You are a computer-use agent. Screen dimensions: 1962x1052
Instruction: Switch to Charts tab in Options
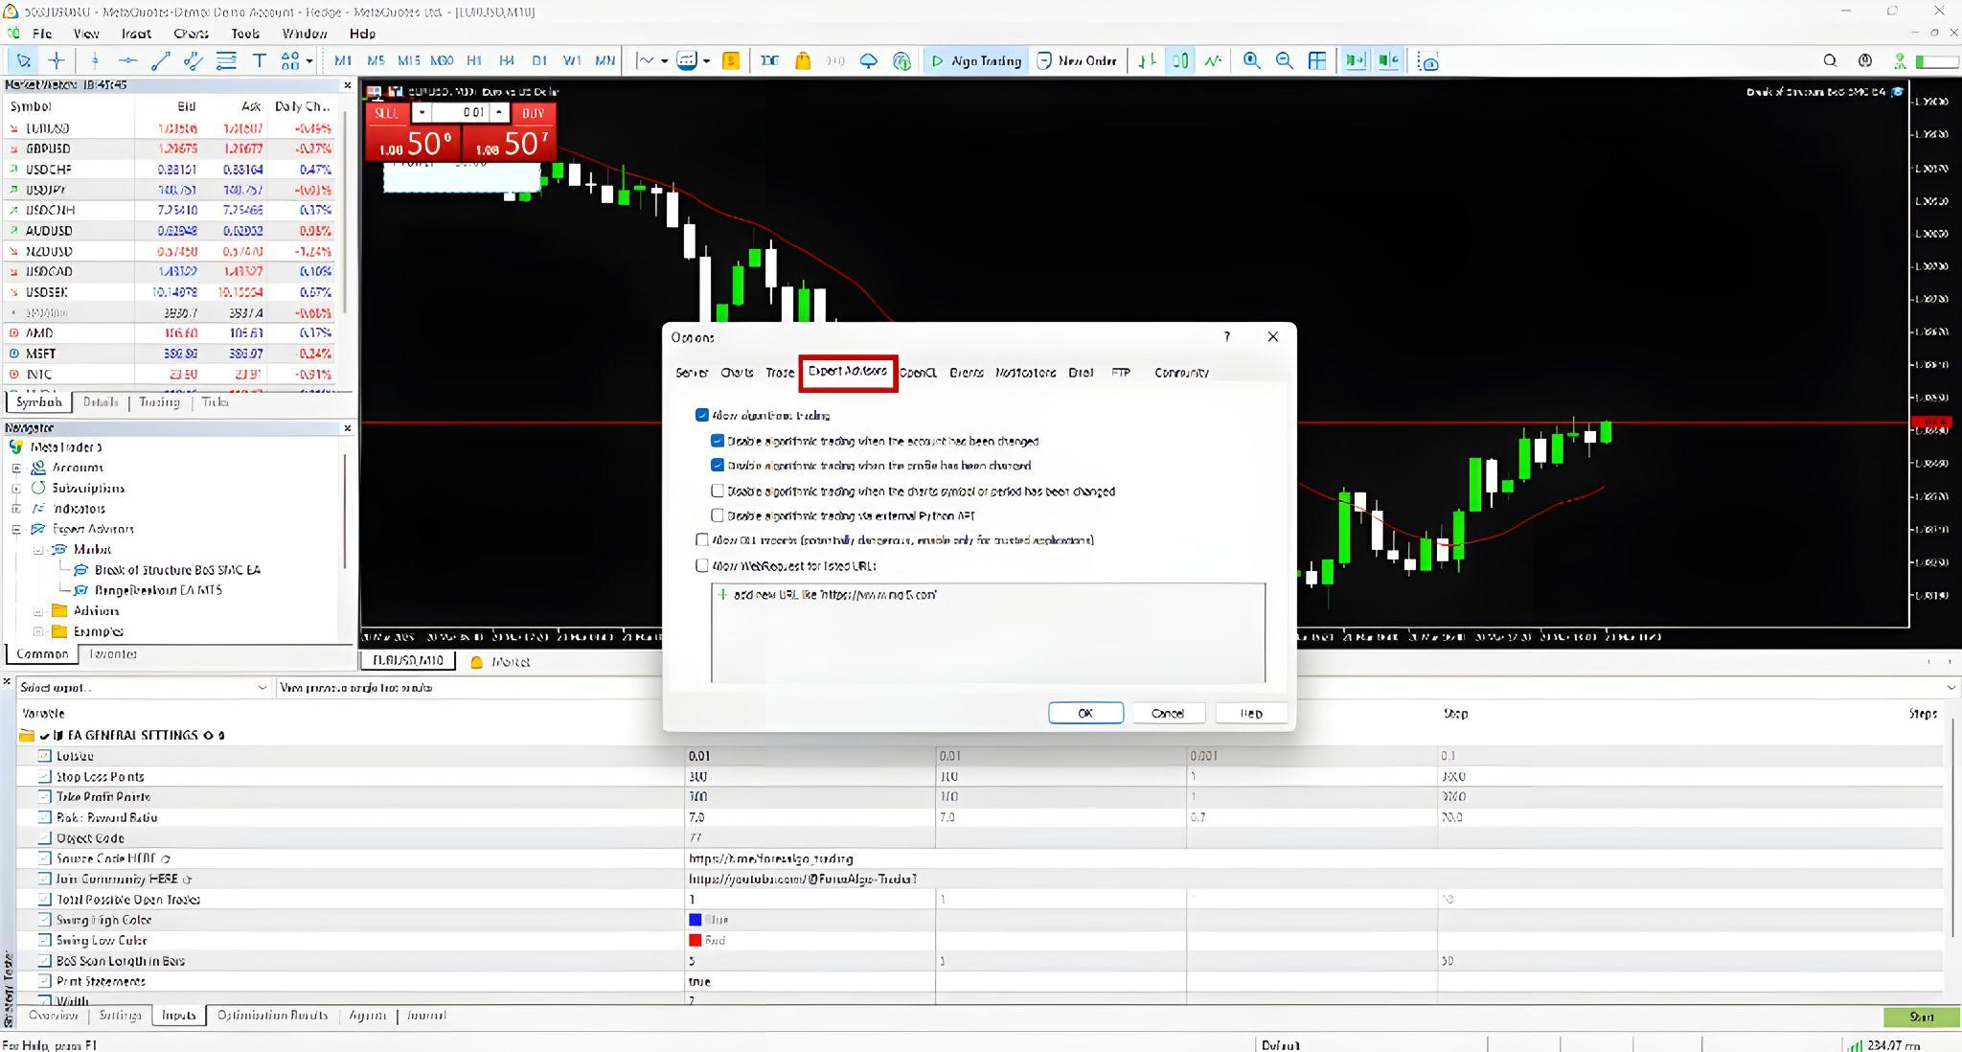pos(737,373)
